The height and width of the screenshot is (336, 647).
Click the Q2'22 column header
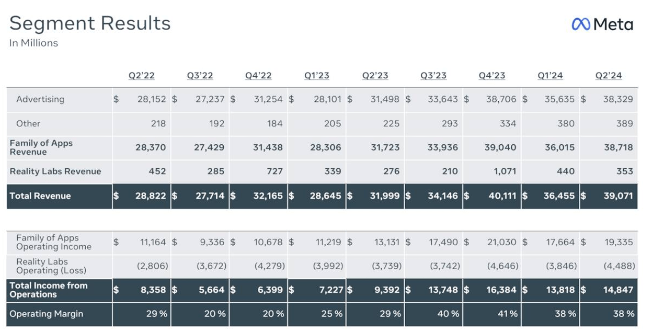tap(141, 76)
